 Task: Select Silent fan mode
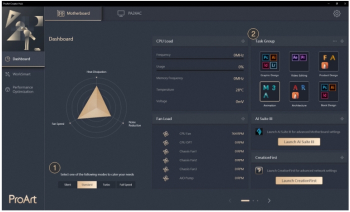[67, 184]
